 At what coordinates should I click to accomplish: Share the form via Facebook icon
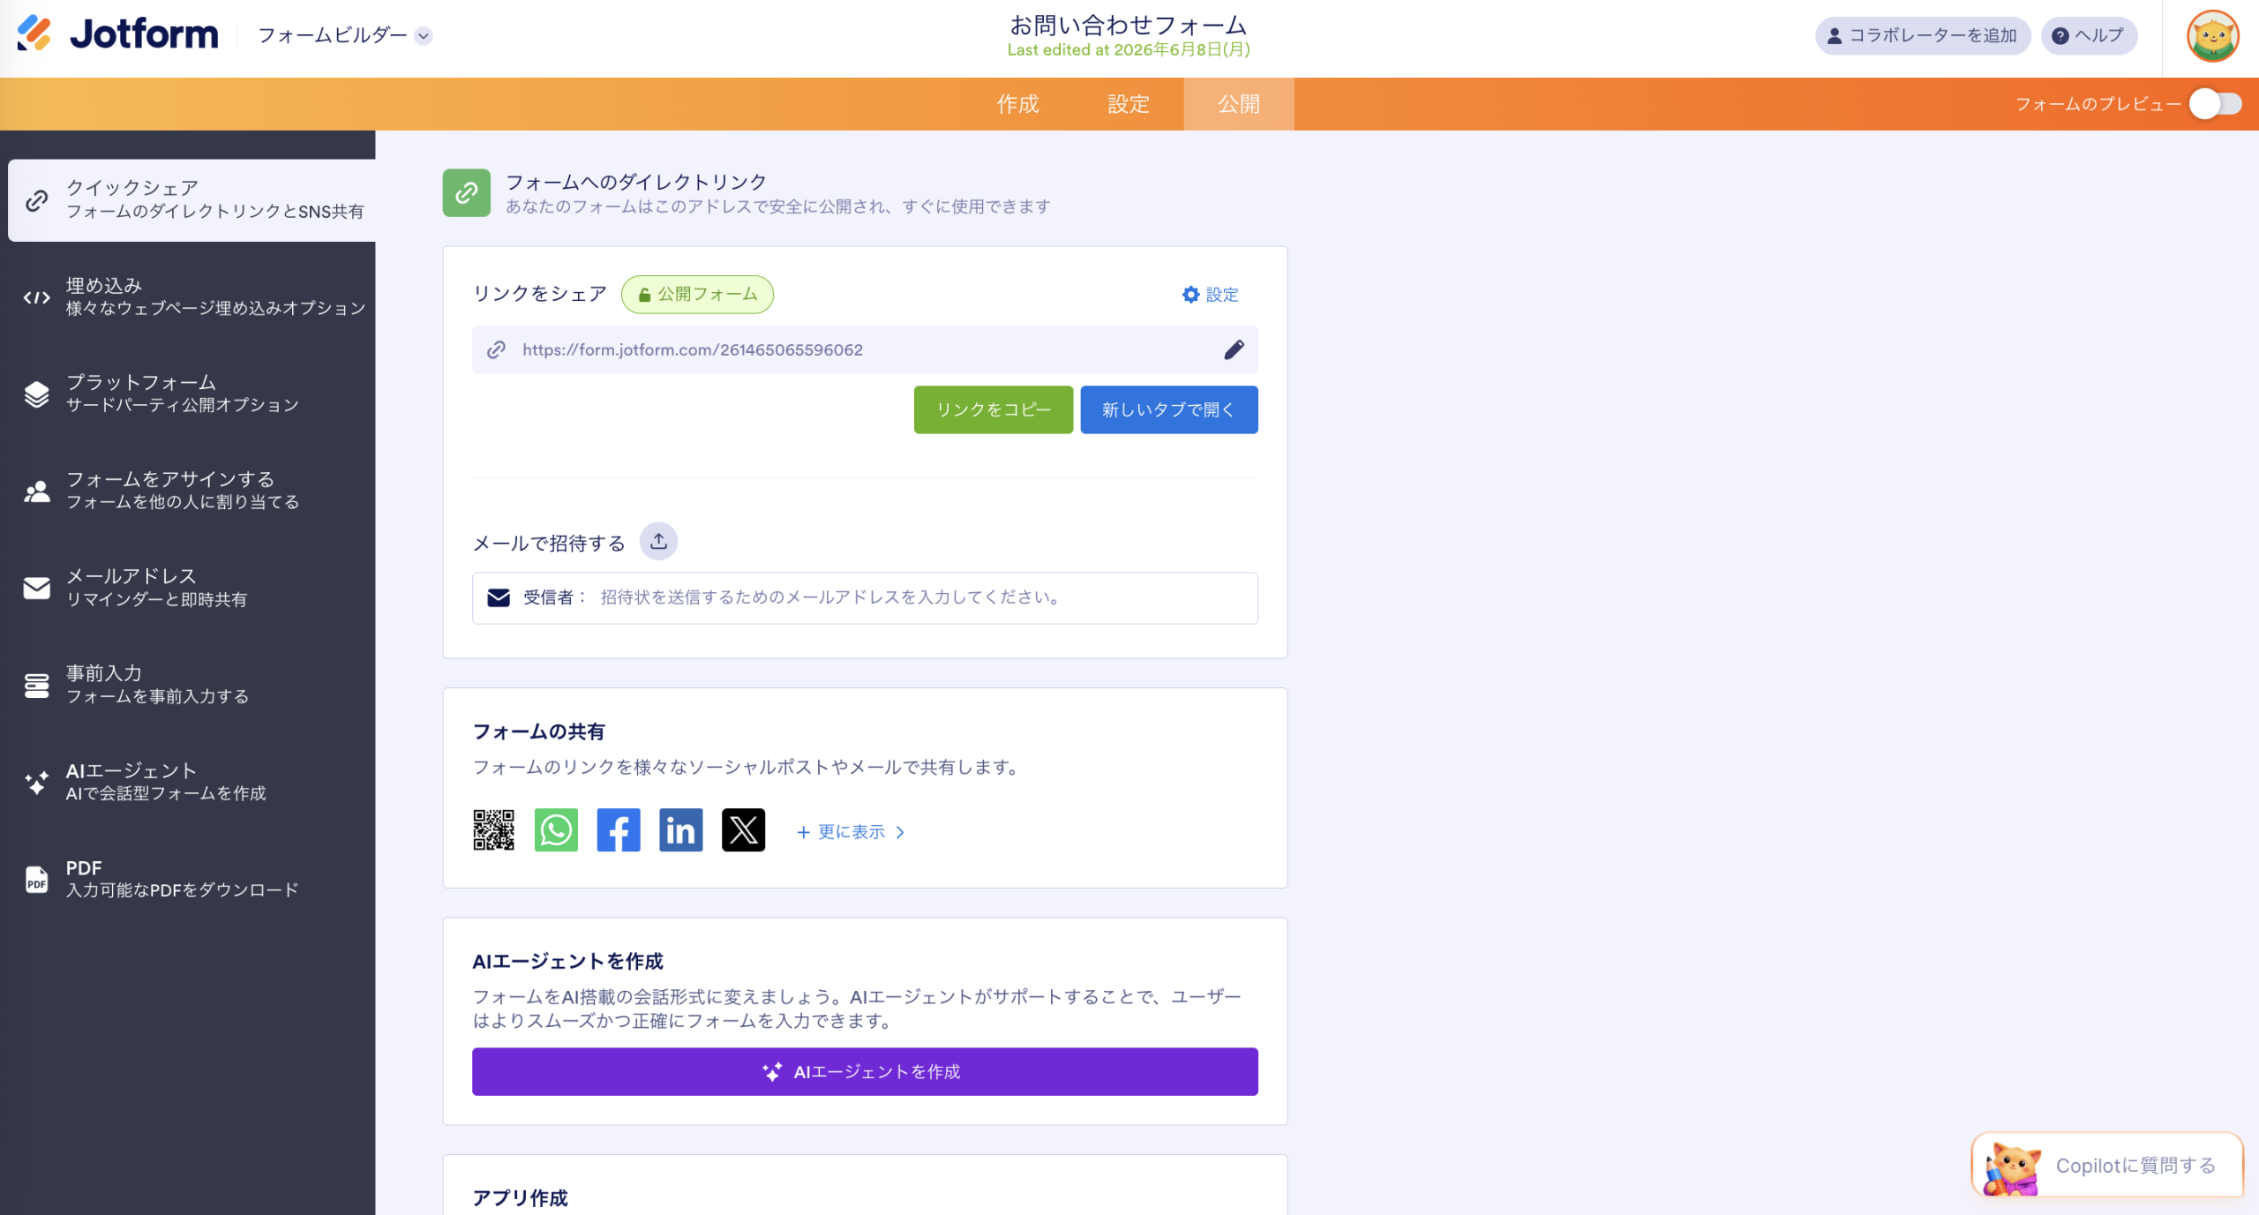(x=619, y=830)
